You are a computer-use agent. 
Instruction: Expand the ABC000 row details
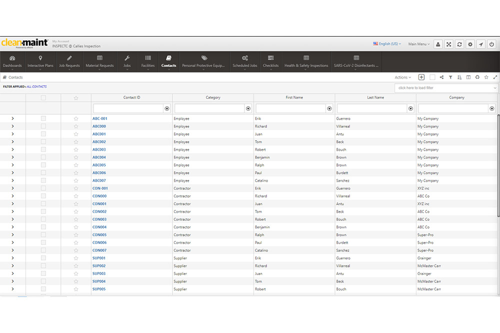(12, 126)
